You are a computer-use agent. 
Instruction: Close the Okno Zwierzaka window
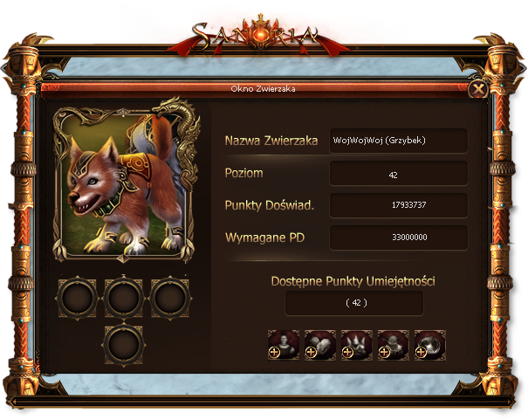pos(478,90)
